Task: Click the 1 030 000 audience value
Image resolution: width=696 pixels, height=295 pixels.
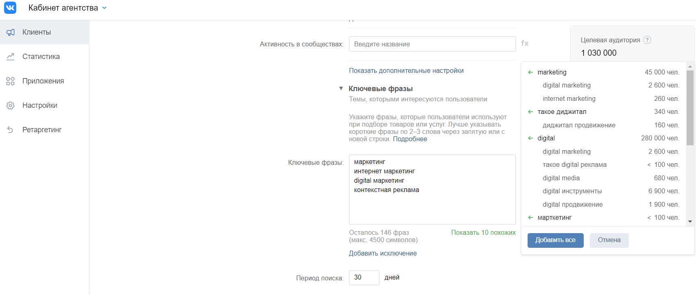Action: [599, 53]
